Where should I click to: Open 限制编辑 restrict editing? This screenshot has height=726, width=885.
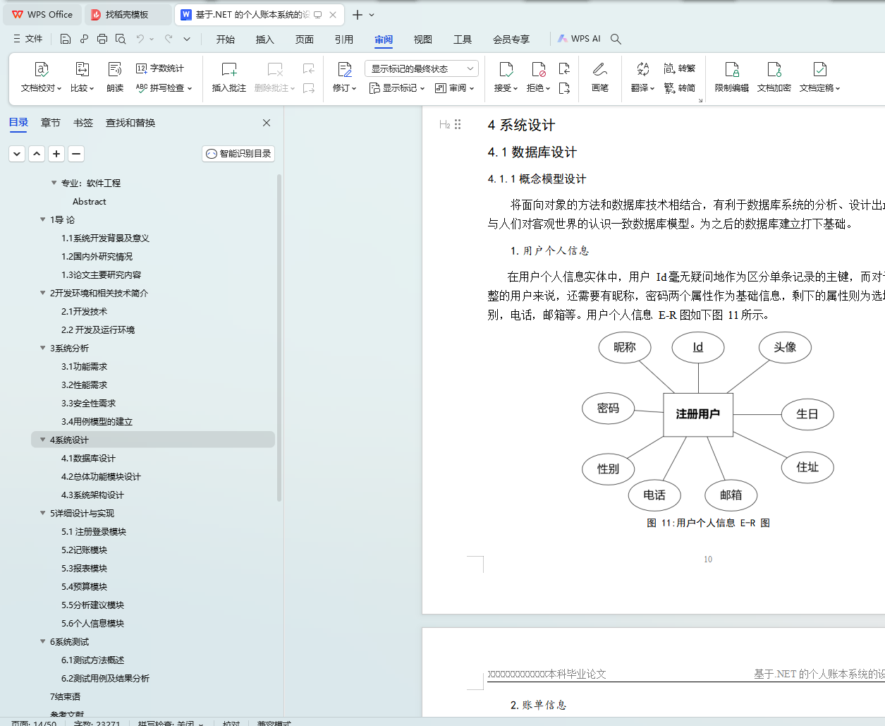732,78
